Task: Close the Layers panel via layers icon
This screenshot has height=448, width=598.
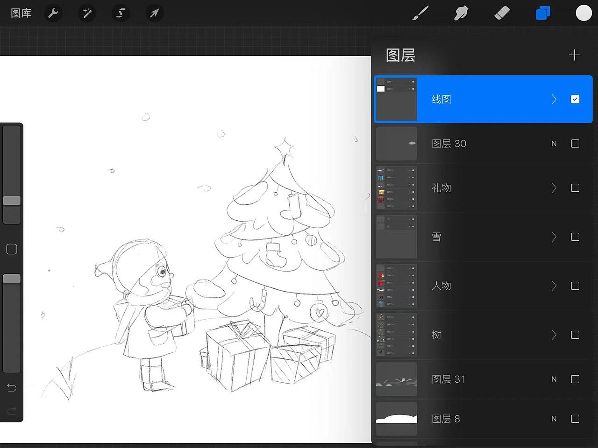Action: click(x=543, y=13)
